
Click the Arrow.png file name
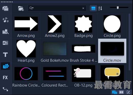(26, 36)
